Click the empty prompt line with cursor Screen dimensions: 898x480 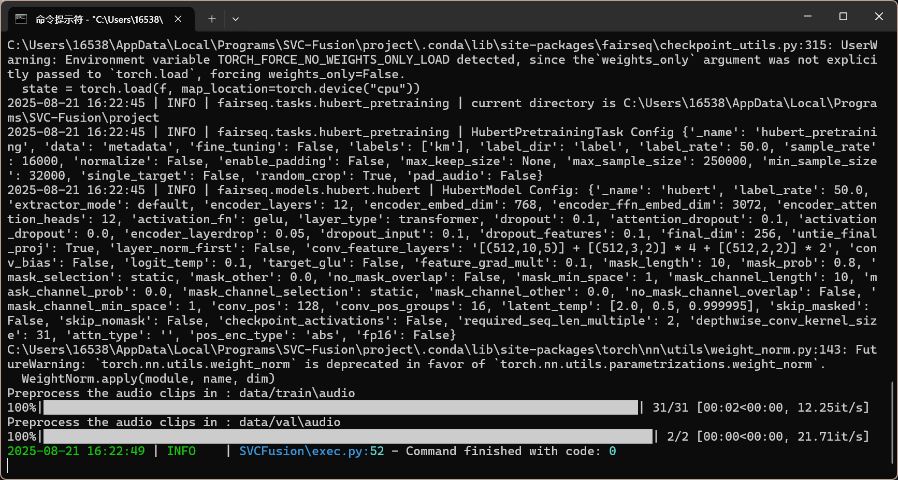tap(207, 466)
